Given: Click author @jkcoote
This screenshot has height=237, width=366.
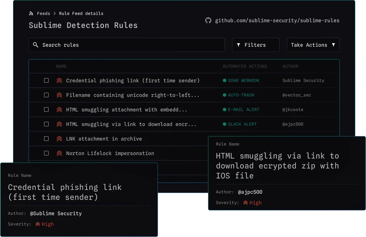Looking at the screenshot, I should coord(293,110).
